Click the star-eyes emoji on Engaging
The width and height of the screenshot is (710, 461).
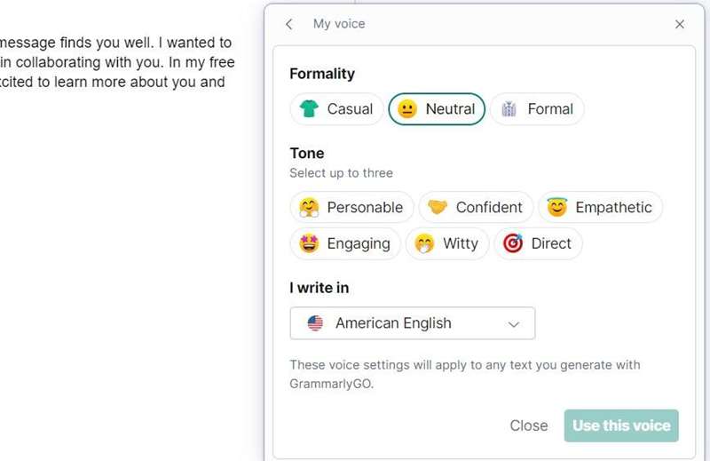pyautogui.click(x=309, y=243)
